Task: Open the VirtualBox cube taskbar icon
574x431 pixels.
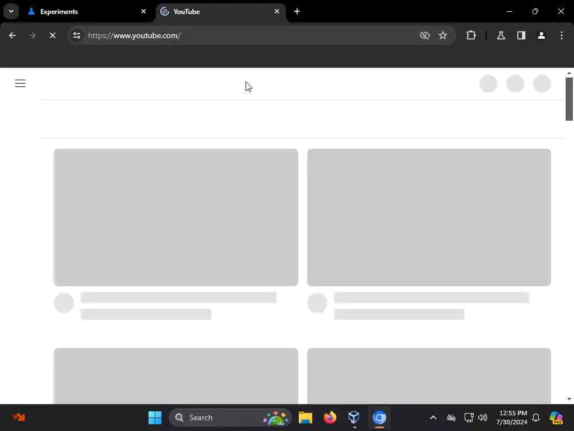Action: coord(354,418)
